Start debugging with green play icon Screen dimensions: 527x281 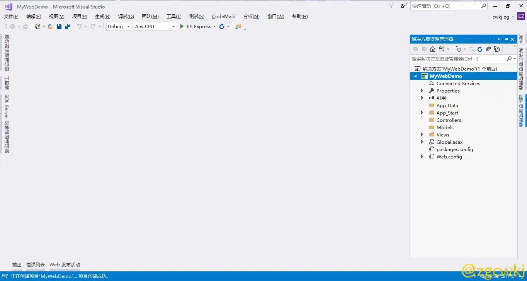tap(182, 27)
